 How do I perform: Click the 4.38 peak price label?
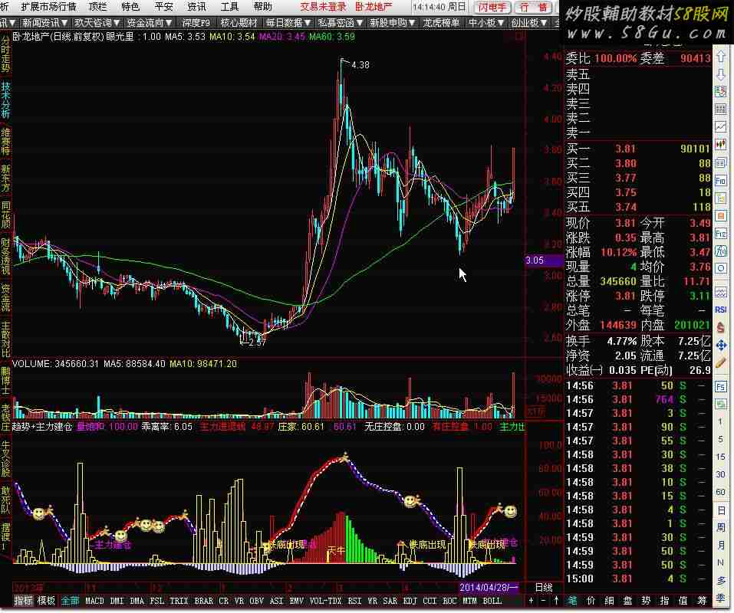pos(360,65)
